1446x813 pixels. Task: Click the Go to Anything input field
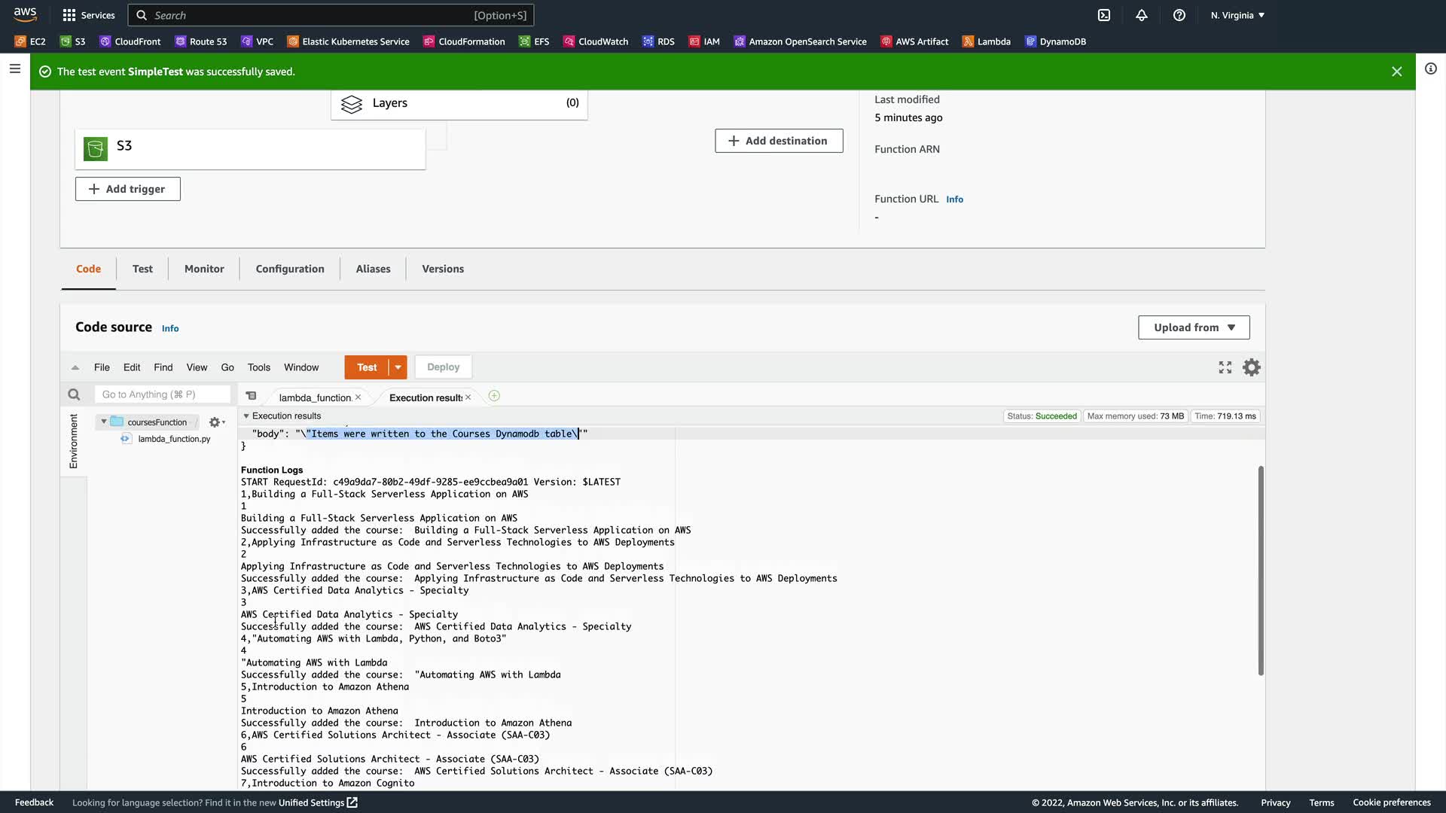[163, 394]
